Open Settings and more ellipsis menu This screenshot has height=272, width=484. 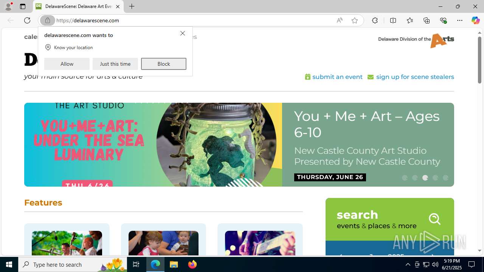(x=460, y=20)
